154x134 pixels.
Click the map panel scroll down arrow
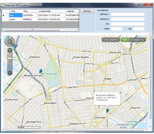150,127
